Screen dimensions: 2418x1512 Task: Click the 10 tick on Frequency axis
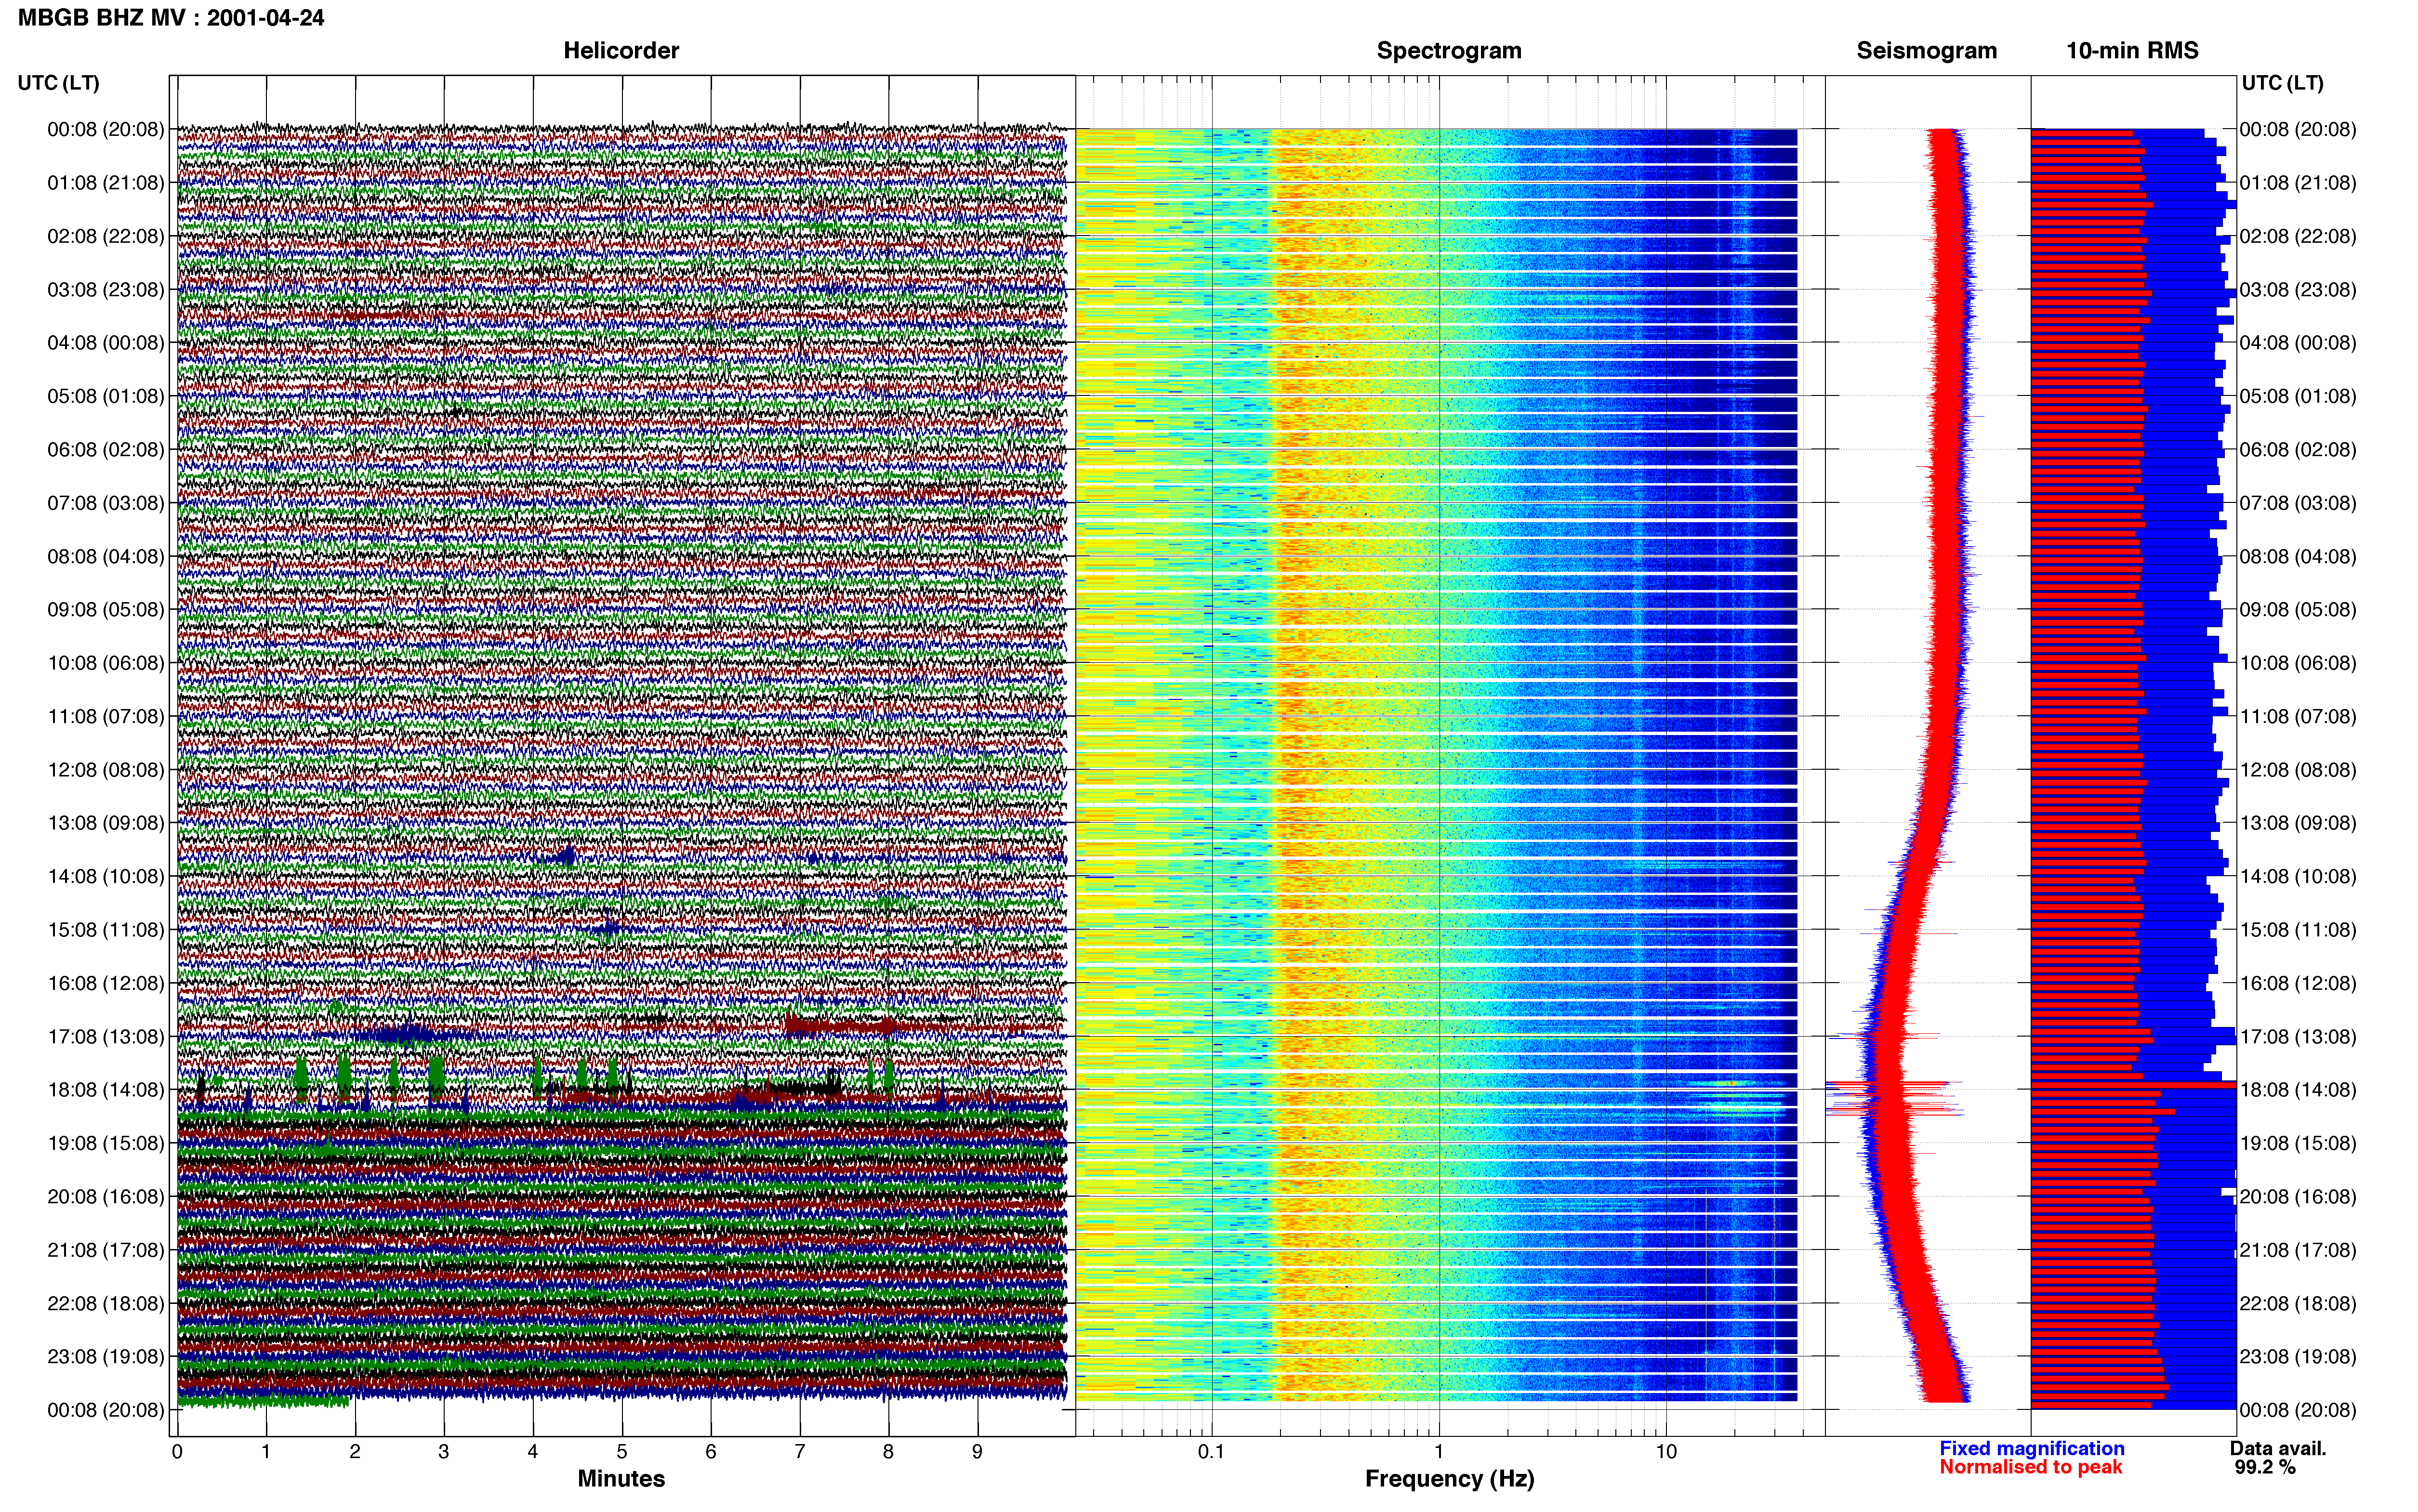(x=1666, y=1452)
